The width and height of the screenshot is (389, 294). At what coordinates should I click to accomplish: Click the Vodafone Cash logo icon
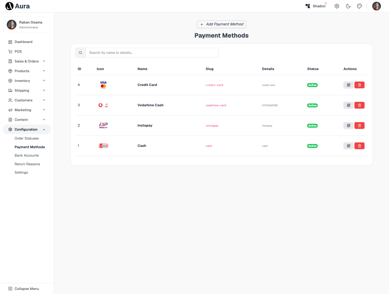(103, 105)
